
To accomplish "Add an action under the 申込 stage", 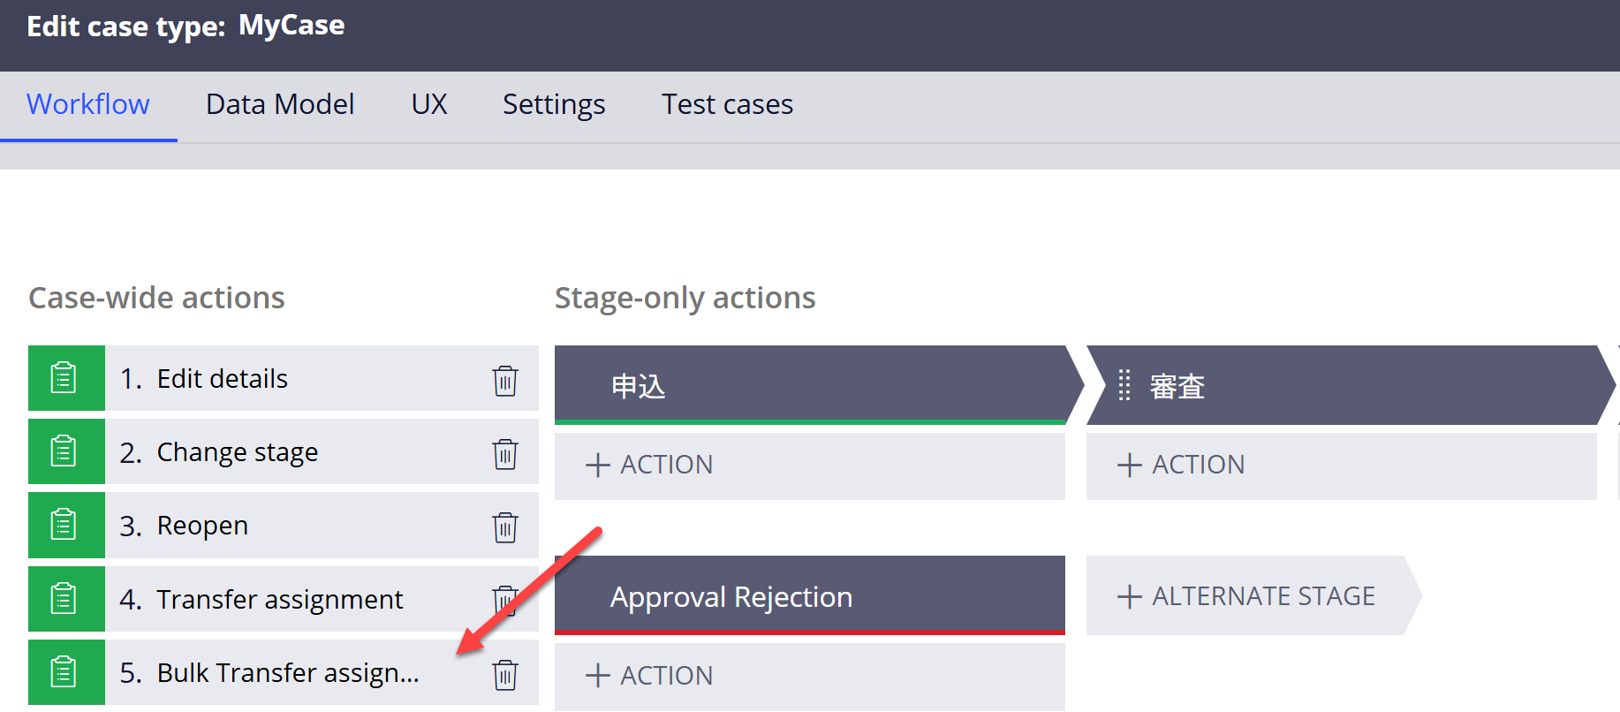I will [x=651, y=465].
